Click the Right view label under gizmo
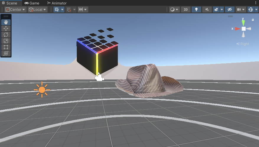This screenshot has width=259, height=147. coord(243,44)
